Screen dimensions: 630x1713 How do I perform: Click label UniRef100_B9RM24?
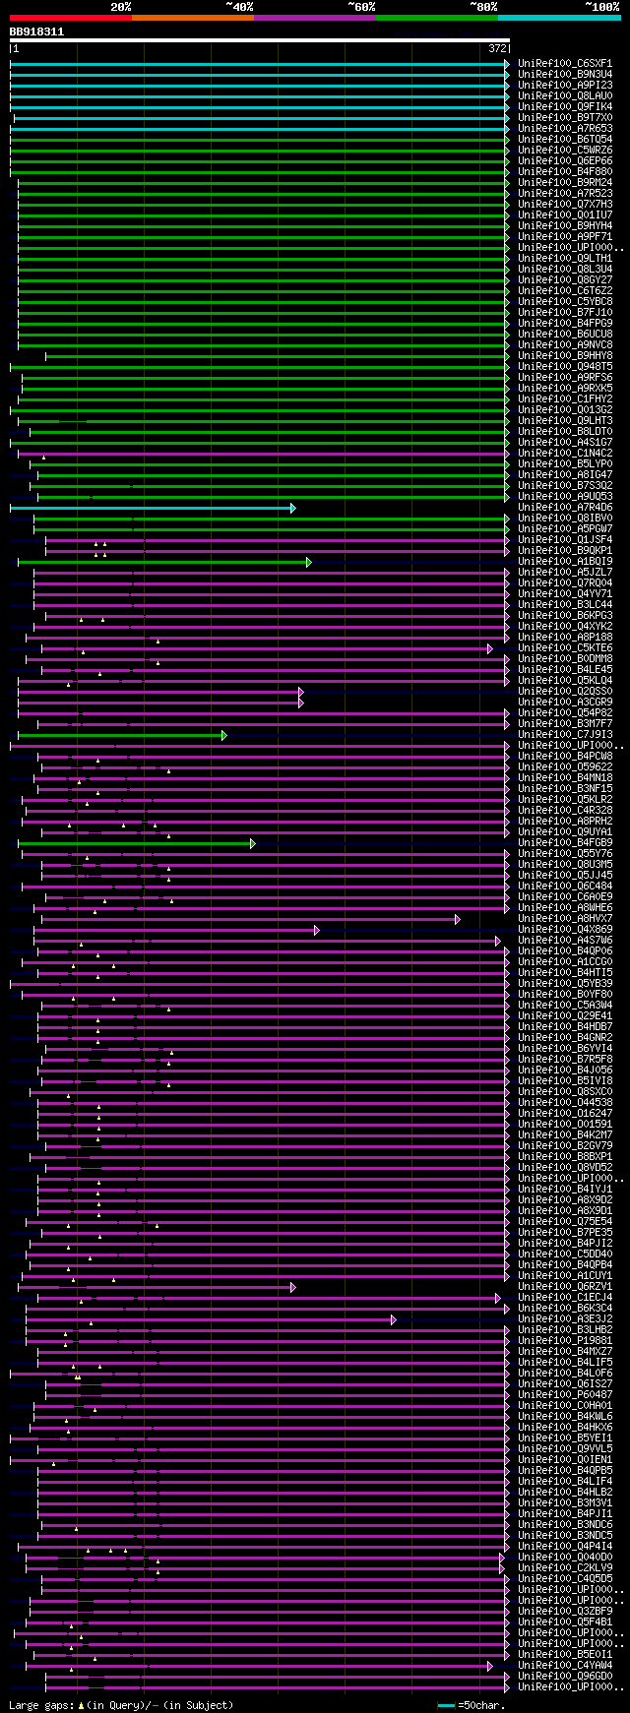[565, 183]
